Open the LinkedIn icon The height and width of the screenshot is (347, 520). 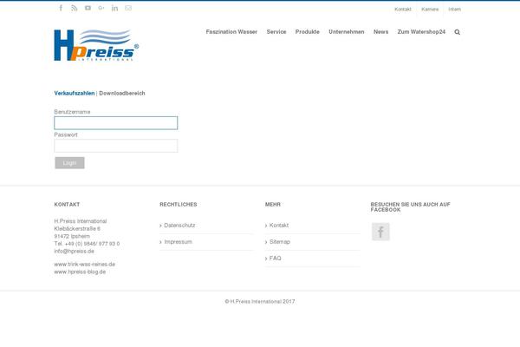point(114,8)
